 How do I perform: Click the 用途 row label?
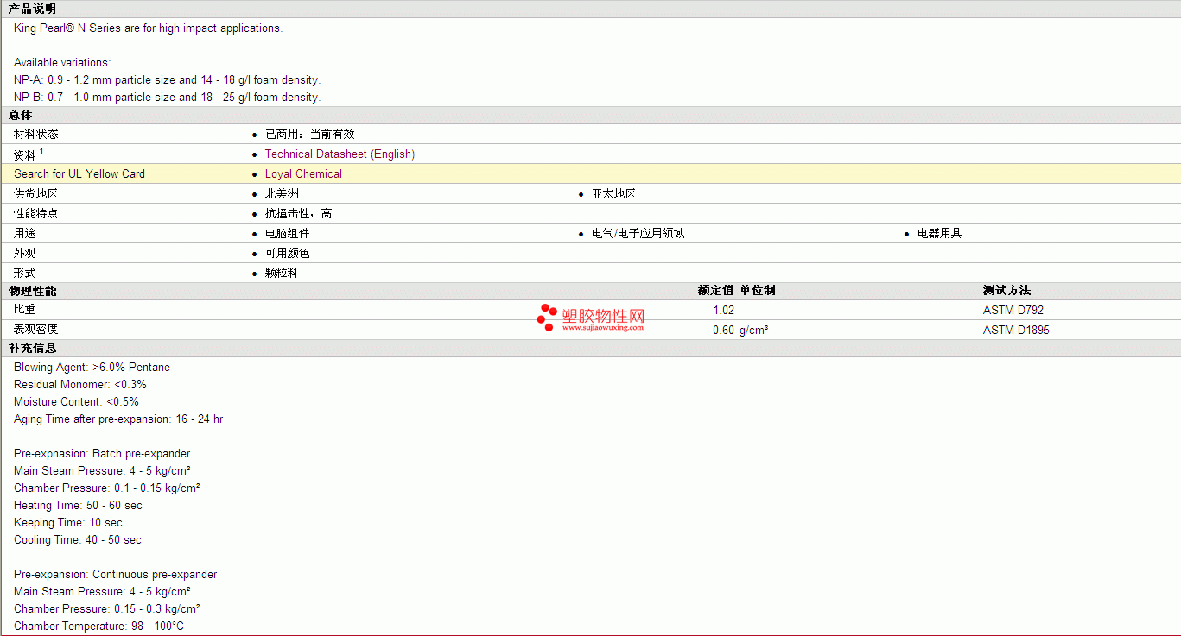point(25,233)
